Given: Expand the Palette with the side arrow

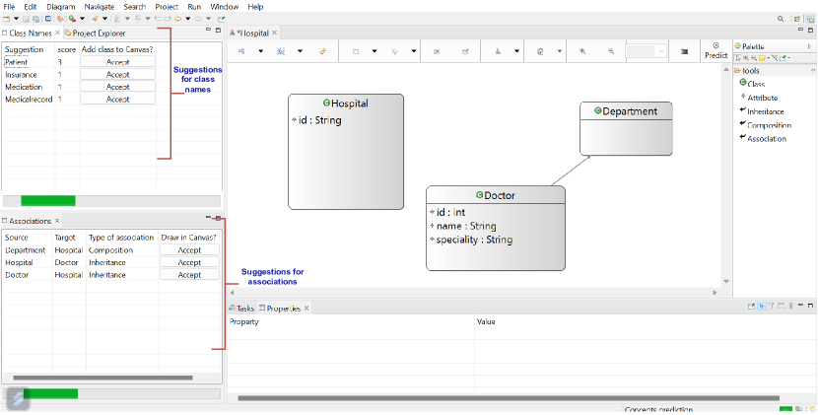Looking at the screenshot, I should tap(810, 46).
